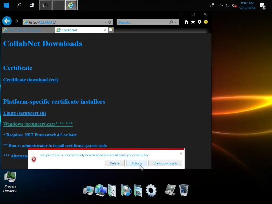272x204 pixels.
Task: Go back with the blue back arrow
Action: [7, 21]
